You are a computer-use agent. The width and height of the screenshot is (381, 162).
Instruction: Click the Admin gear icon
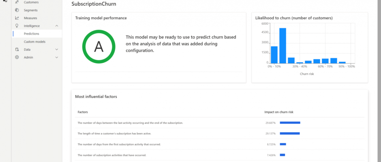(x=17, y=58)
